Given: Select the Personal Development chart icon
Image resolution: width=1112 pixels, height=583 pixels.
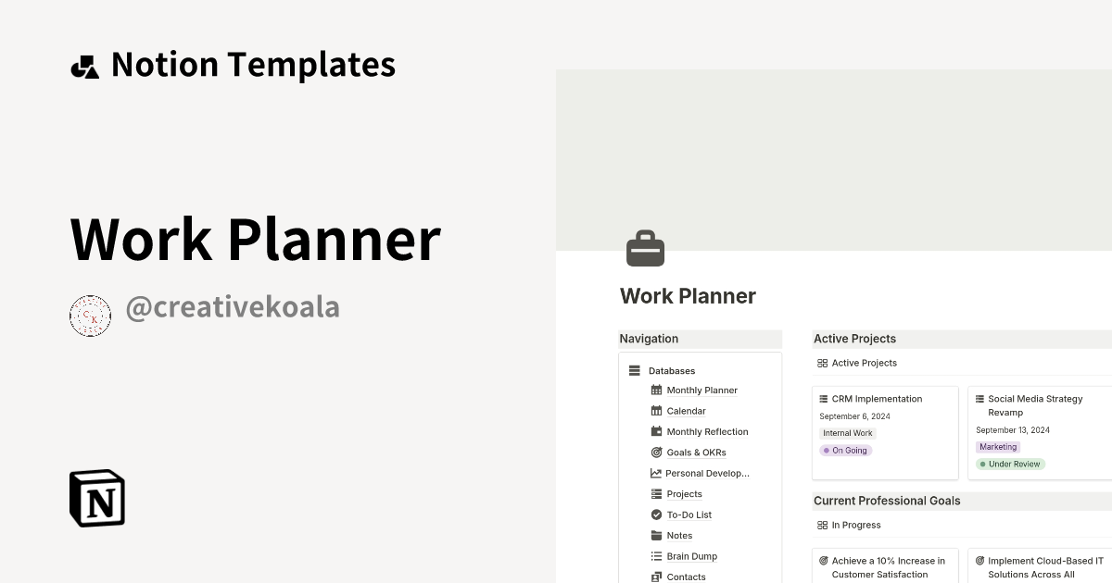Looking at the screenshot, I should coord(656,473).
